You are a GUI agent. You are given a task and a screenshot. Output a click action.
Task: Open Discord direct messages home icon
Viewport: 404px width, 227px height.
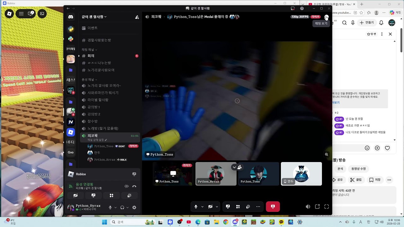click(71, 17)
